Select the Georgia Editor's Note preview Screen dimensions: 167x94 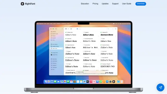pos(73,54)
